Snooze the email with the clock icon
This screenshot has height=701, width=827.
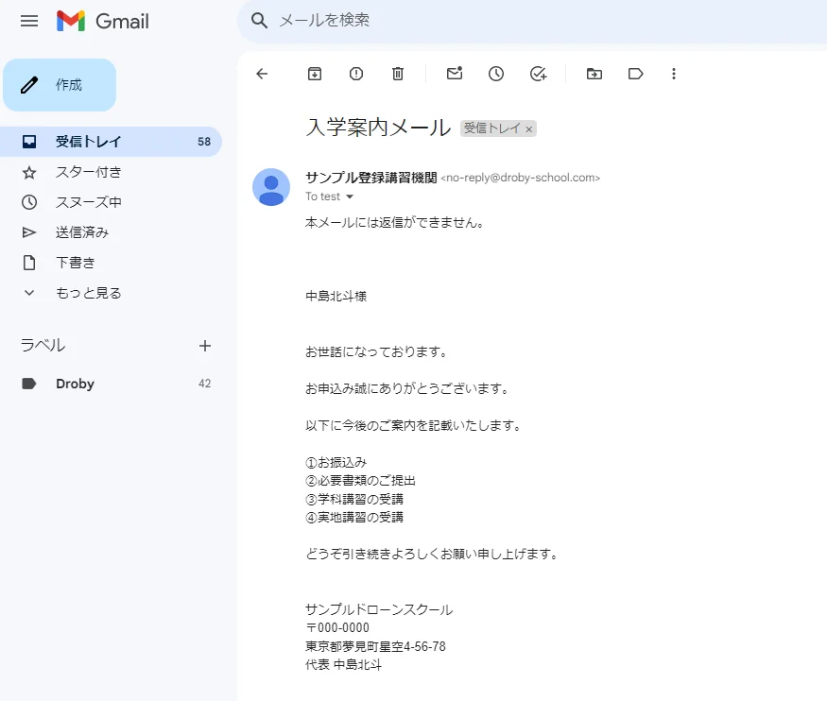point(496,74)
